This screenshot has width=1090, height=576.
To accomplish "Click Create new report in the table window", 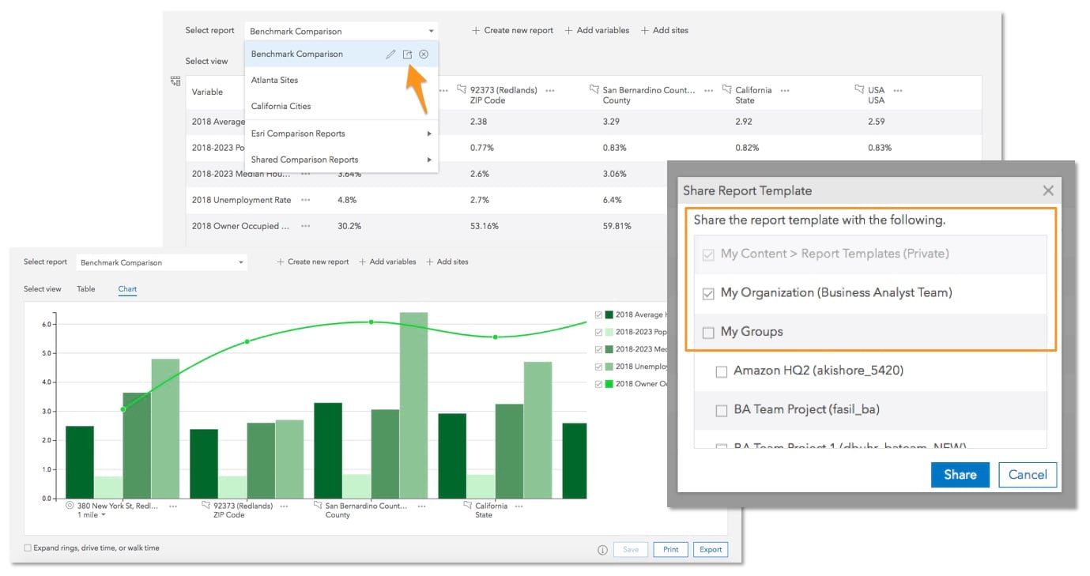I will tap(512, 31).
